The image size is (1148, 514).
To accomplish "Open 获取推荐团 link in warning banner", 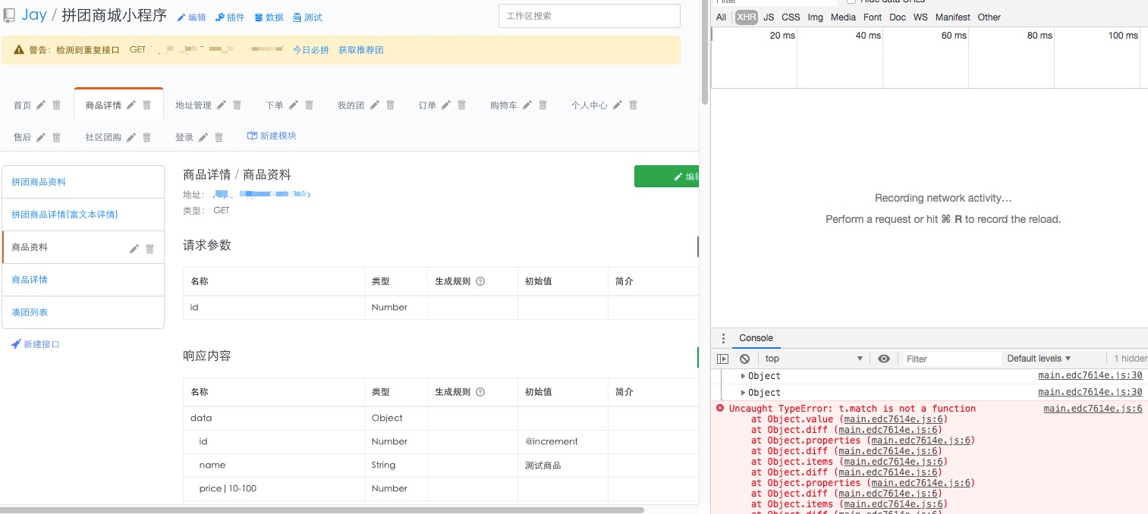I will click(361, 50).
